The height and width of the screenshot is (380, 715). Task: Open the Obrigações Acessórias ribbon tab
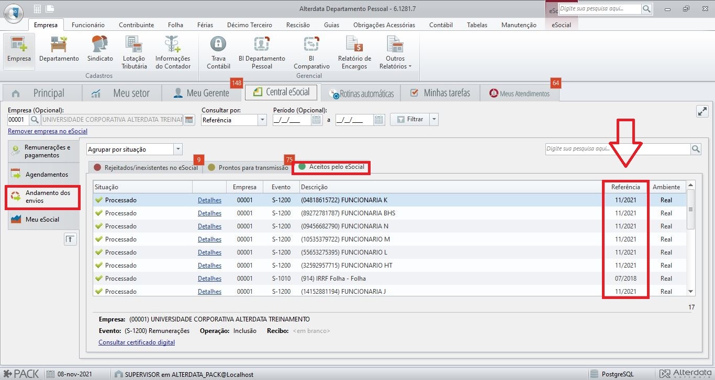tap(384, 25)
